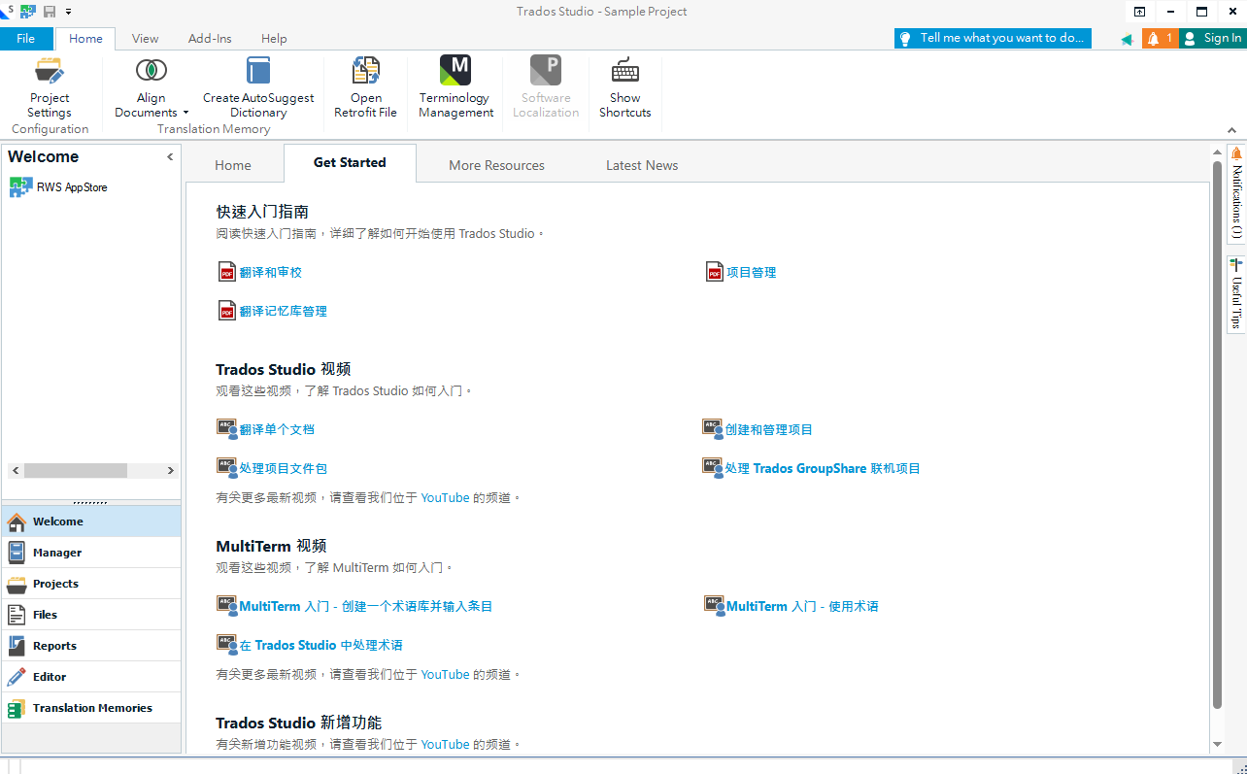Click the navigation pane horizontal scrollbar
Viewport: 1247px width, 774px height.
point(92,470)
